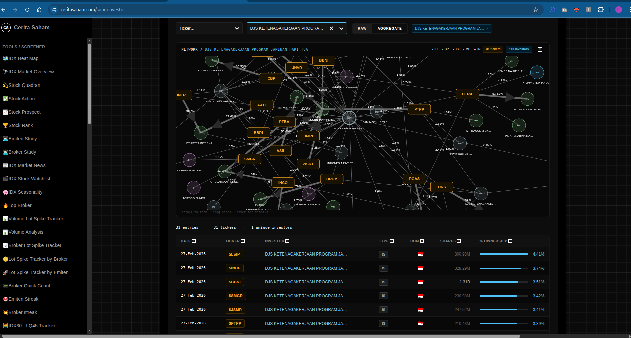Screen dimensions: 631x338
Task: Click the Cerita Saham logo icon
Action: point(6,28)
